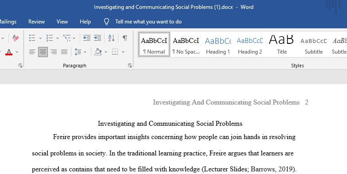Align text left
Viewport: 347px width, 174px height.
tap(32, 52)
